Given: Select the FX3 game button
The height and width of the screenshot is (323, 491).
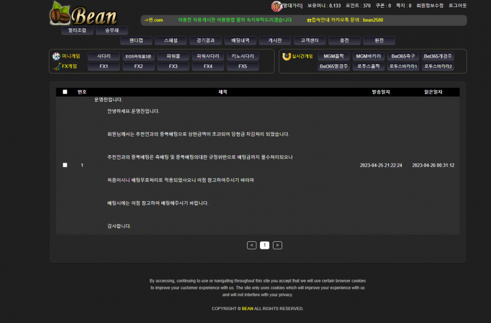Looking at the screenshot, I should pos(173,66).
